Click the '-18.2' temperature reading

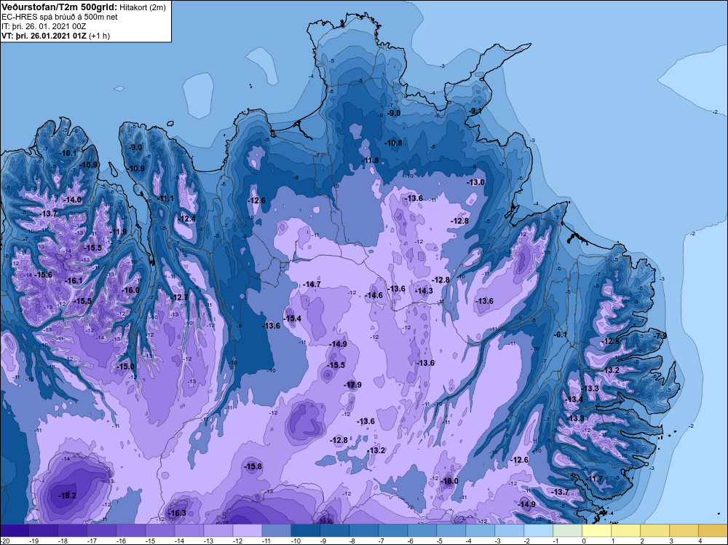click(x=67, y=495)
